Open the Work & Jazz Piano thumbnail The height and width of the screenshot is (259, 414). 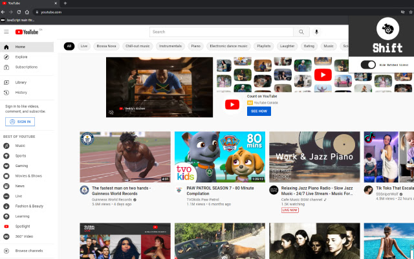point(314,157)
